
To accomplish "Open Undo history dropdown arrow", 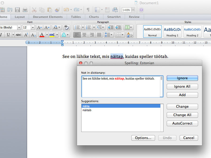I will (x=71, y=10).
